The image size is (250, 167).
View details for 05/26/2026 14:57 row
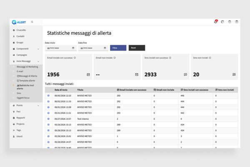coord(48,142)
